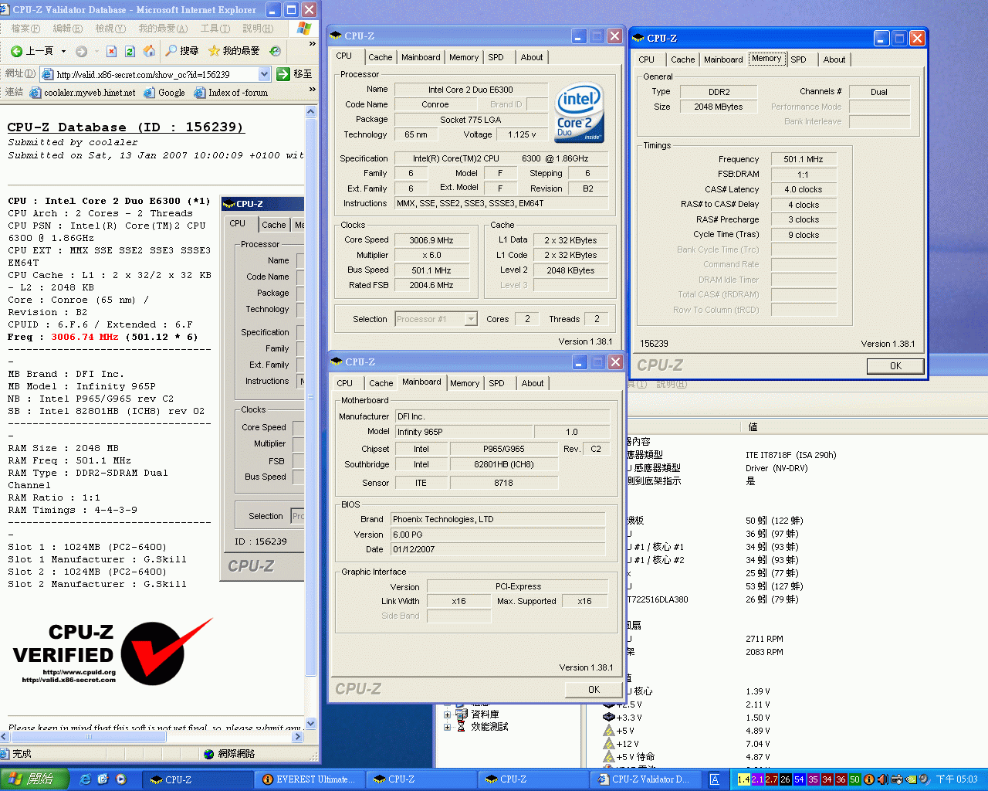Launch Internet Explorer from Quick Launch
The image size is (988, 791).
click(x=85, y=779)
